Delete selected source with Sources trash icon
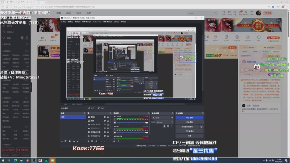This screenshot has width=290, height=163. coord(92,141)
